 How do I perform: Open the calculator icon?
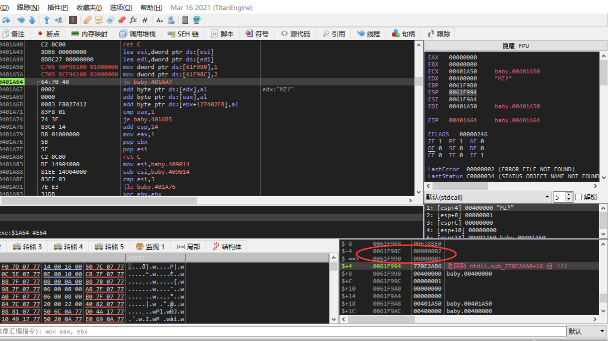[185, 20]
